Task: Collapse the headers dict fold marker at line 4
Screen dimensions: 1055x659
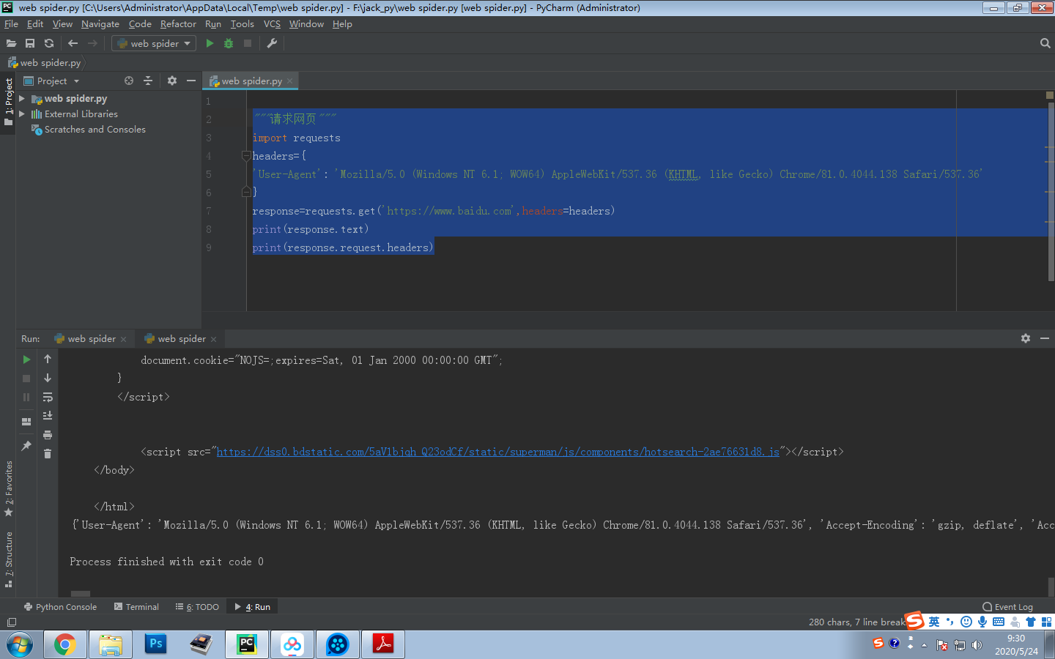Action: point(246,156)
